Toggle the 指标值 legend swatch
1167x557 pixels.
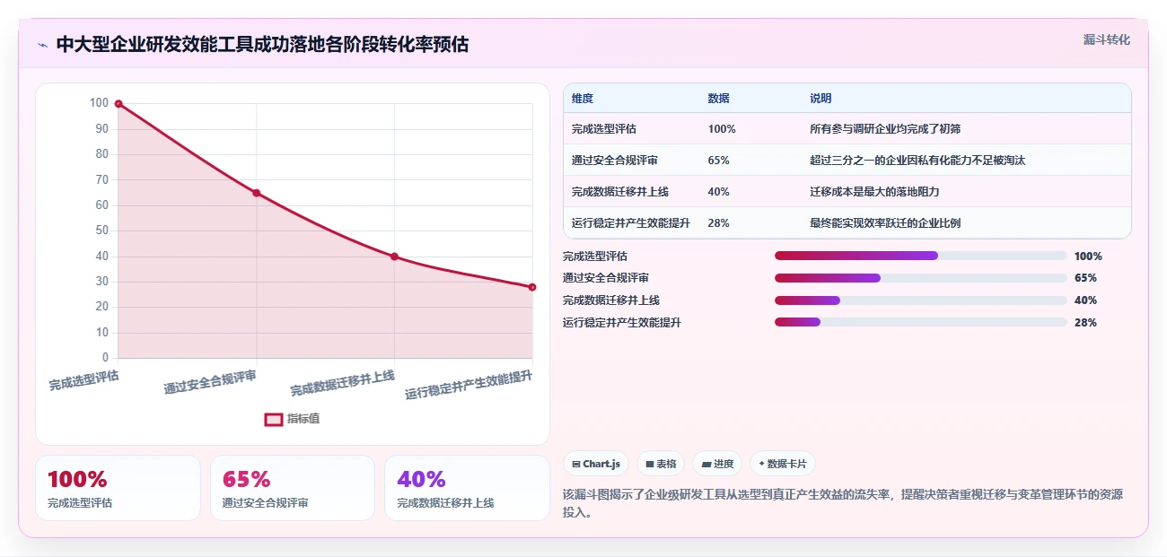point(274,419)
